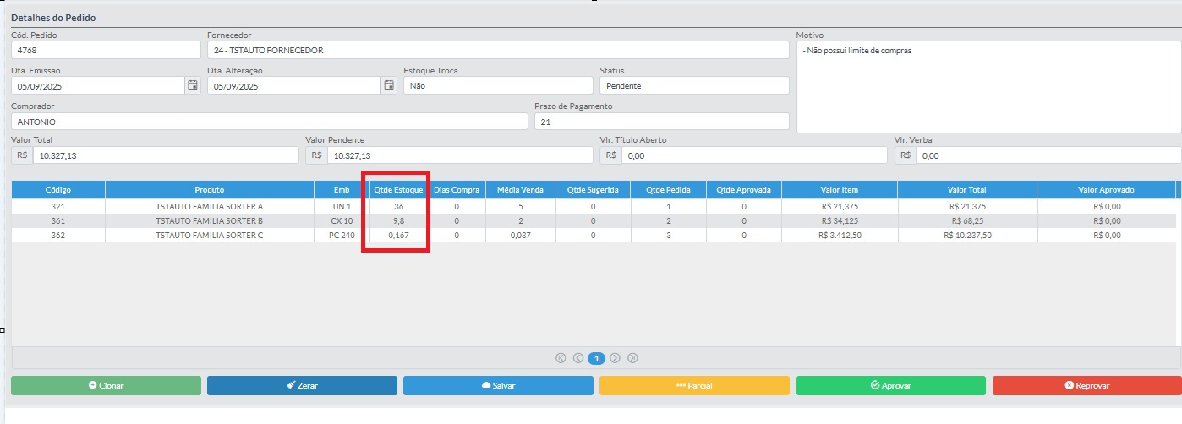Click the Motivo text area
The width and height of the screenshot is (1182, 424).
coord(989,87)
